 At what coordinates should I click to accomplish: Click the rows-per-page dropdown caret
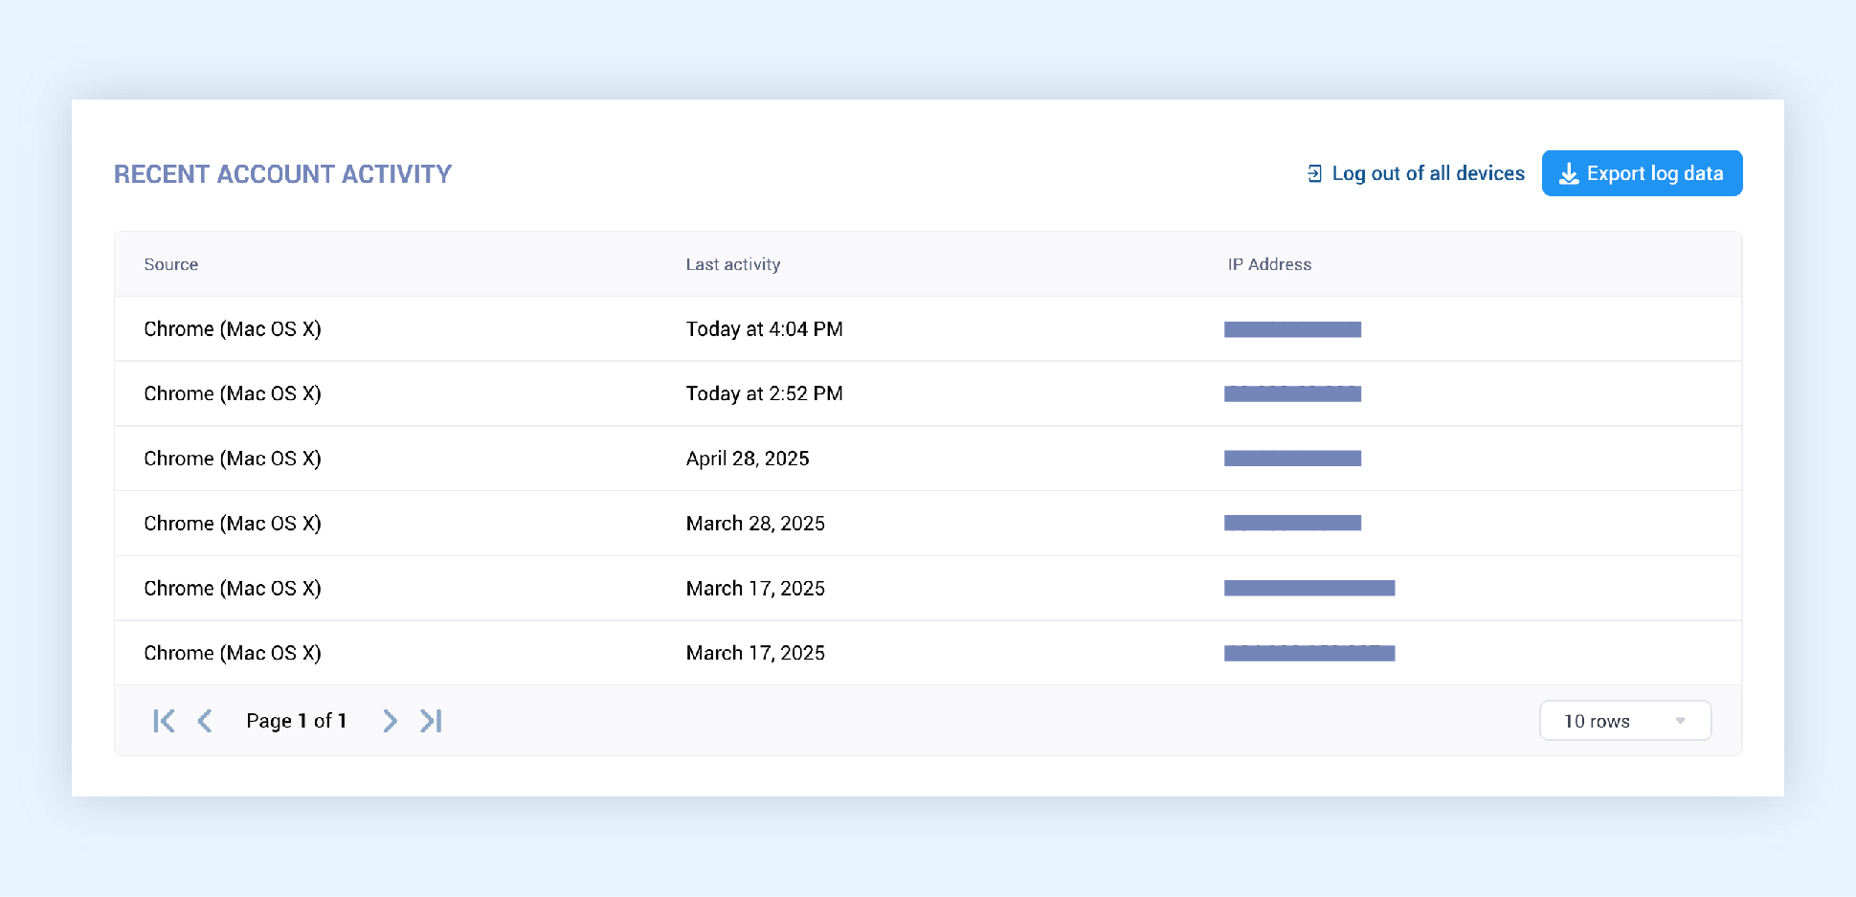[x=1680, y=721]
